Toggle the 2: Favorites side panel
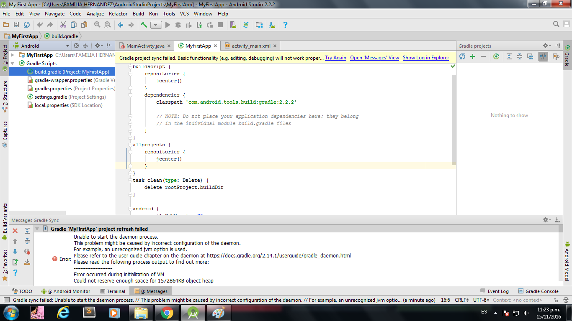 coord(5,265)
